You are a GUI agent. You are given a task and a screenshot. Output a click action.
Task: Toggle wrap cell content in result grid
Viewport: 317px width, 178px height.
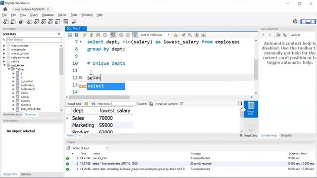(x=182, y=104)
